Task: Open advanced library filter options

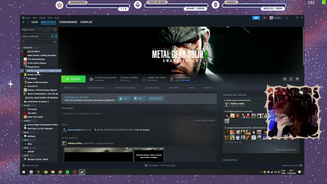Action: click(x=55, y=42)
